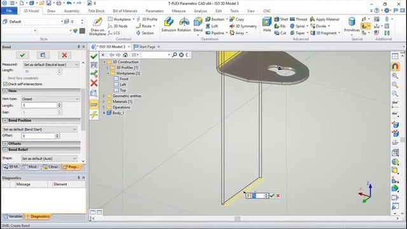Toggle Check self-intersections checkbox
The image size is (407, 229).
pyautogui.click(x=5, y=84)
